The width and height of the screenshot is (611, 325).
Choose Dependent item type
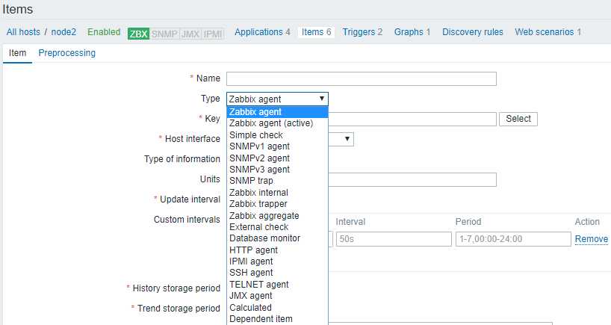(x=277, y=319)
